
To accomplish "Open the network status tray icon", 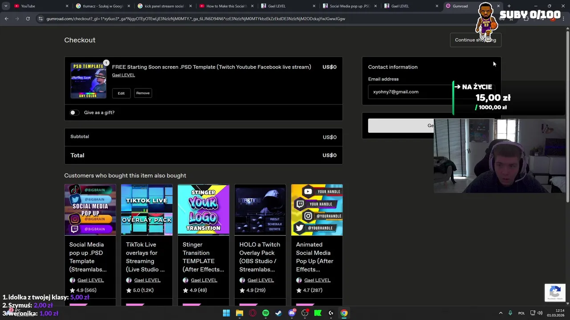I will click(533, 313).
